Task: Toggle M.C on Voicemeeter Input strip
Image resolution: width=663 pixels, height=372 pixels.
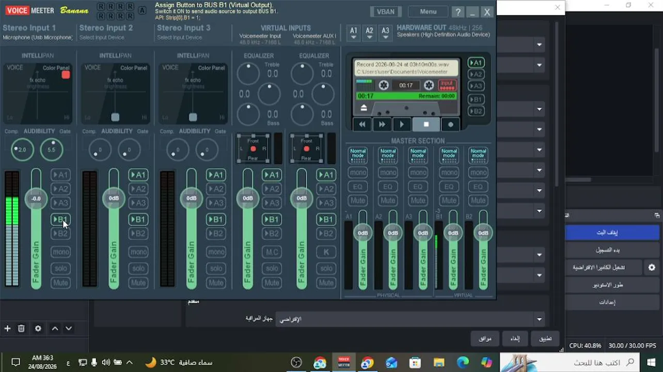Action: tap(272, 252)
